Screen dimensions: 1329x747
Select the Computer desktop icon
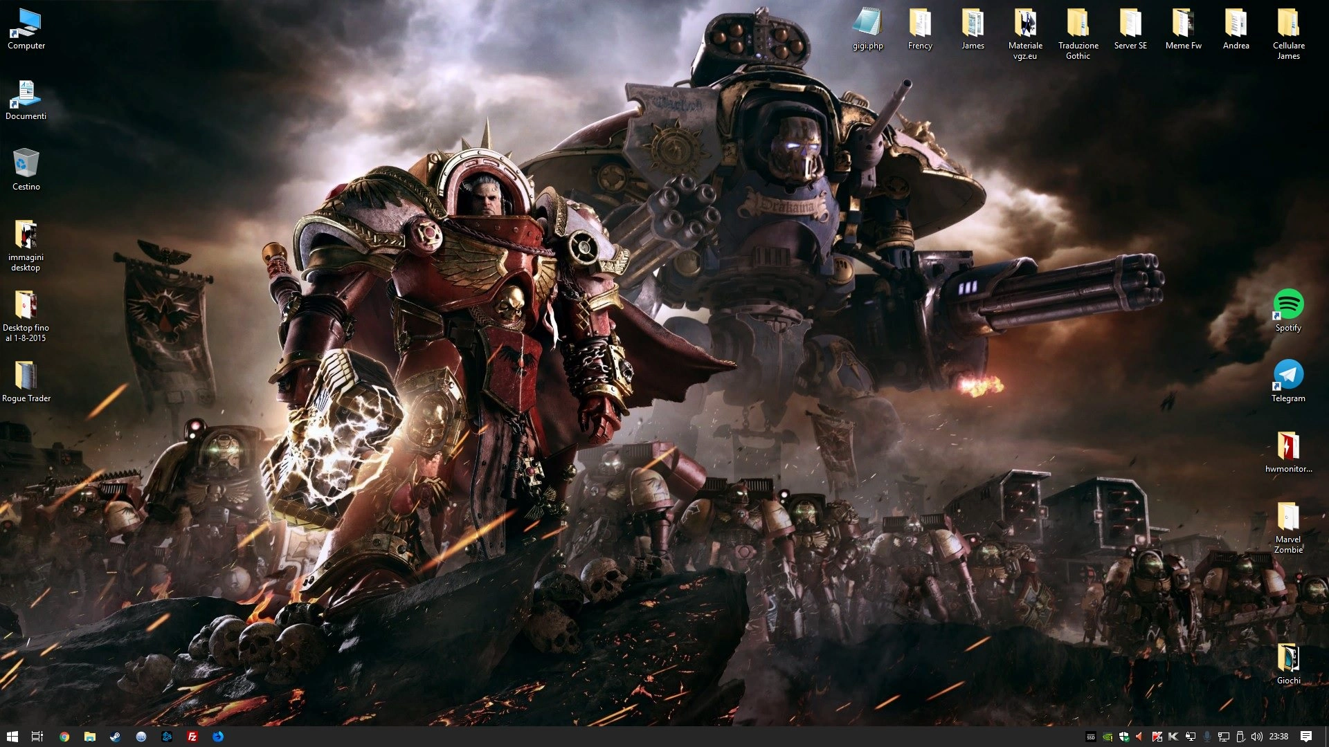(26, 29)
